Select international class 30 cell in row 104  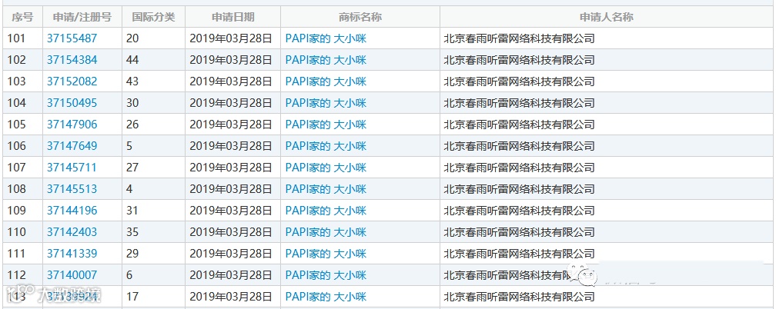153,103
